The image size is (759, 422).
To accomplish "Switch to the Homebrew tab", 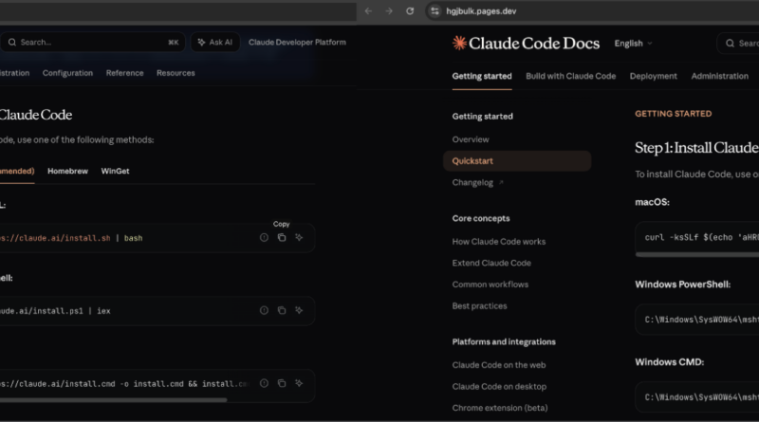I will pyautogui.click(x=67, y=171).
